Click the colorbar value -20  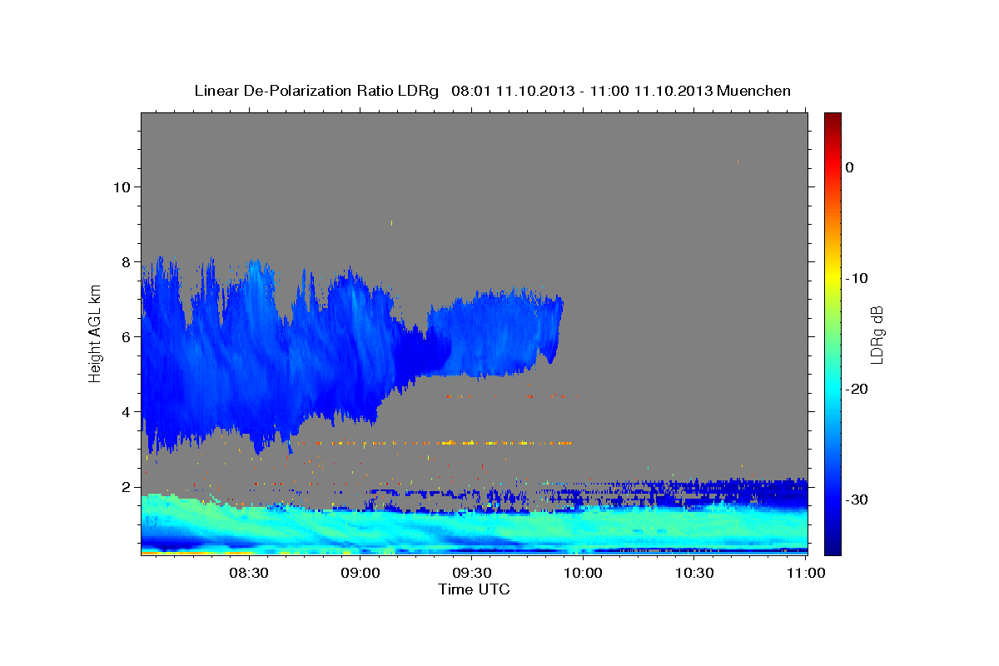pyautogui.click(x=855, y=389)
